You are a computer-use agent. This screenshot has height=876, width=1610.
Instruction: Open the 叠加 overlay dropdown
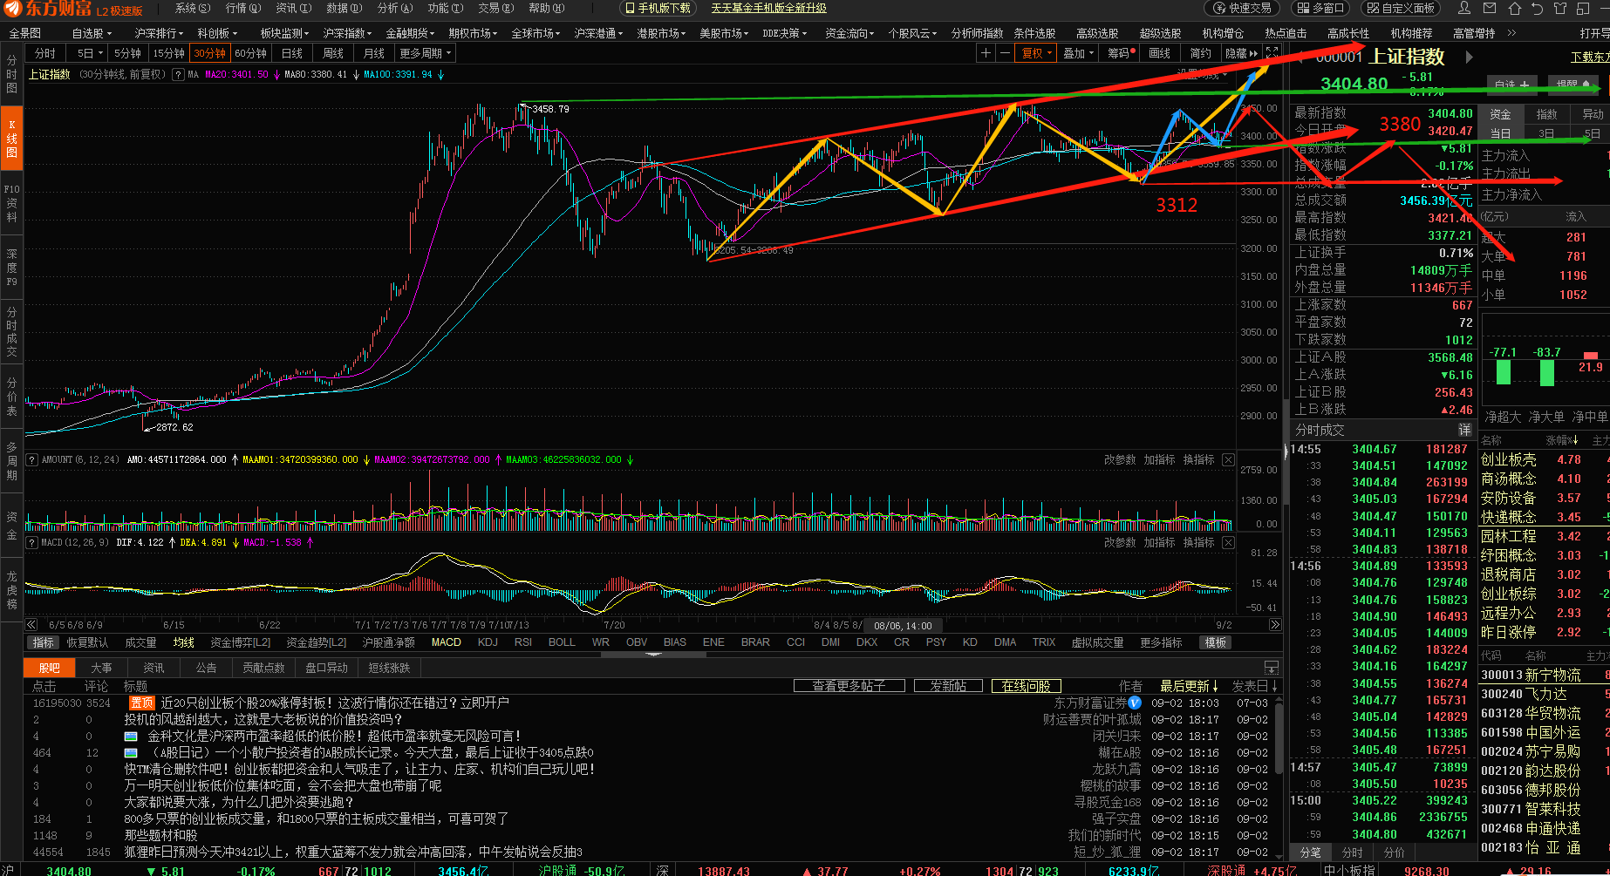tap(1077, 53)
